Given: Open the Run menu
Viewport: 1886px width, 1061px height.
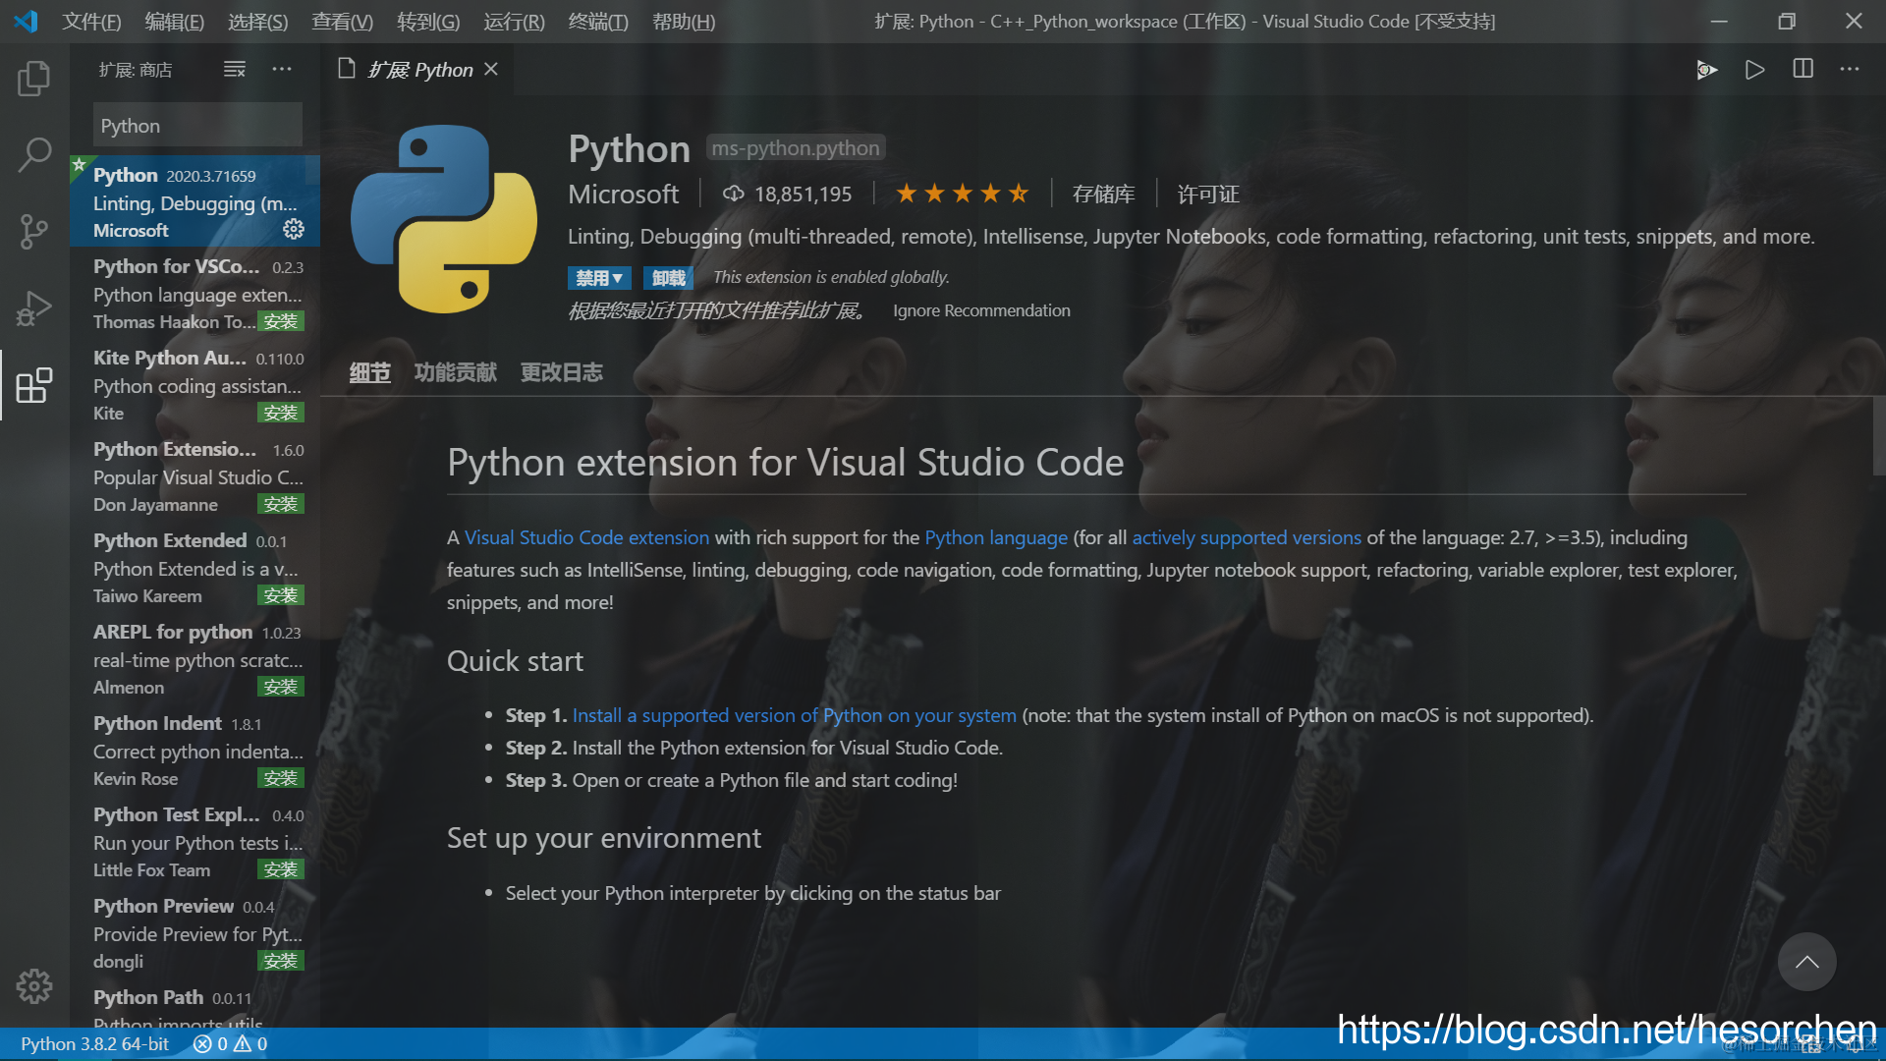Looking at the screenshot, I should 514,21.
